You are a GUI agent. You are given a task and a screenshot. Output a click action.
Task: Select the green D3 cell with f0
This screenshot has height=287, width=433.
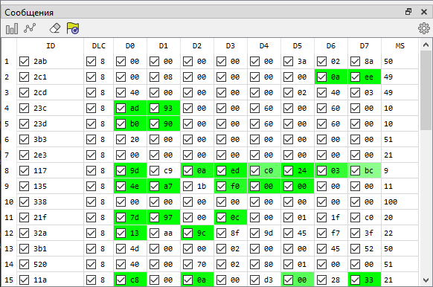[x=231, y=187]
